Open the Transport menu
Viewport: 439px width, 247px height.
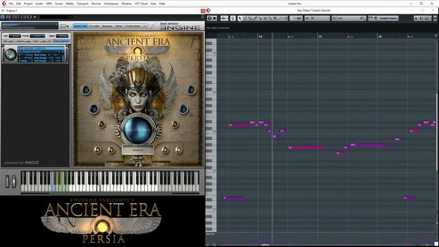click(x=82, y=3)
